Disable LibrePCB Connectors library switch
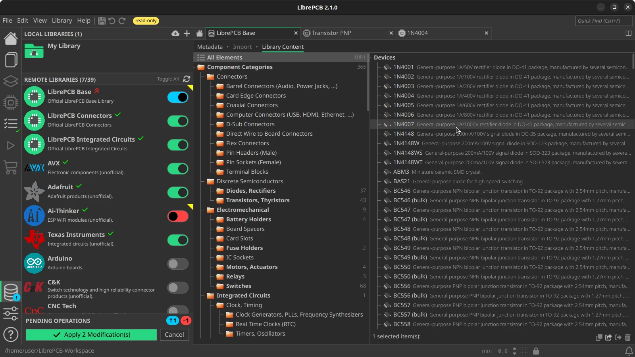Screen dimensions: 635x357 coord(178,121)
